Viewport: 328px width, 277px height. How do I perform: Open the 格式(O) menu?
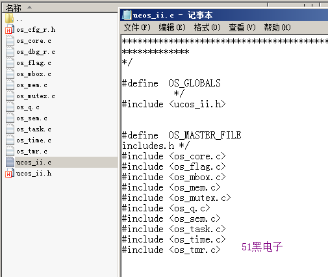tap(207, 27)
